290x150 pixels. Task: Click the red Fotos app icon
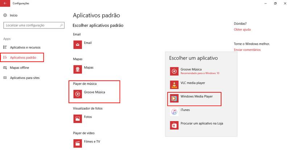coord(78,119)
